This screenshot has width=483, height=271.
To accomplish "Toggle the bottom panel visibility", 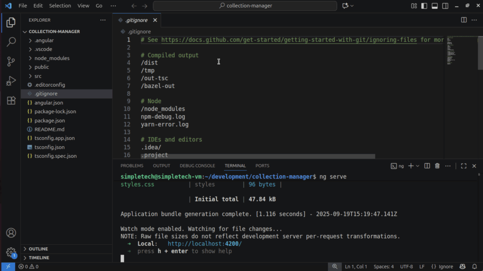I will [434, 6].
